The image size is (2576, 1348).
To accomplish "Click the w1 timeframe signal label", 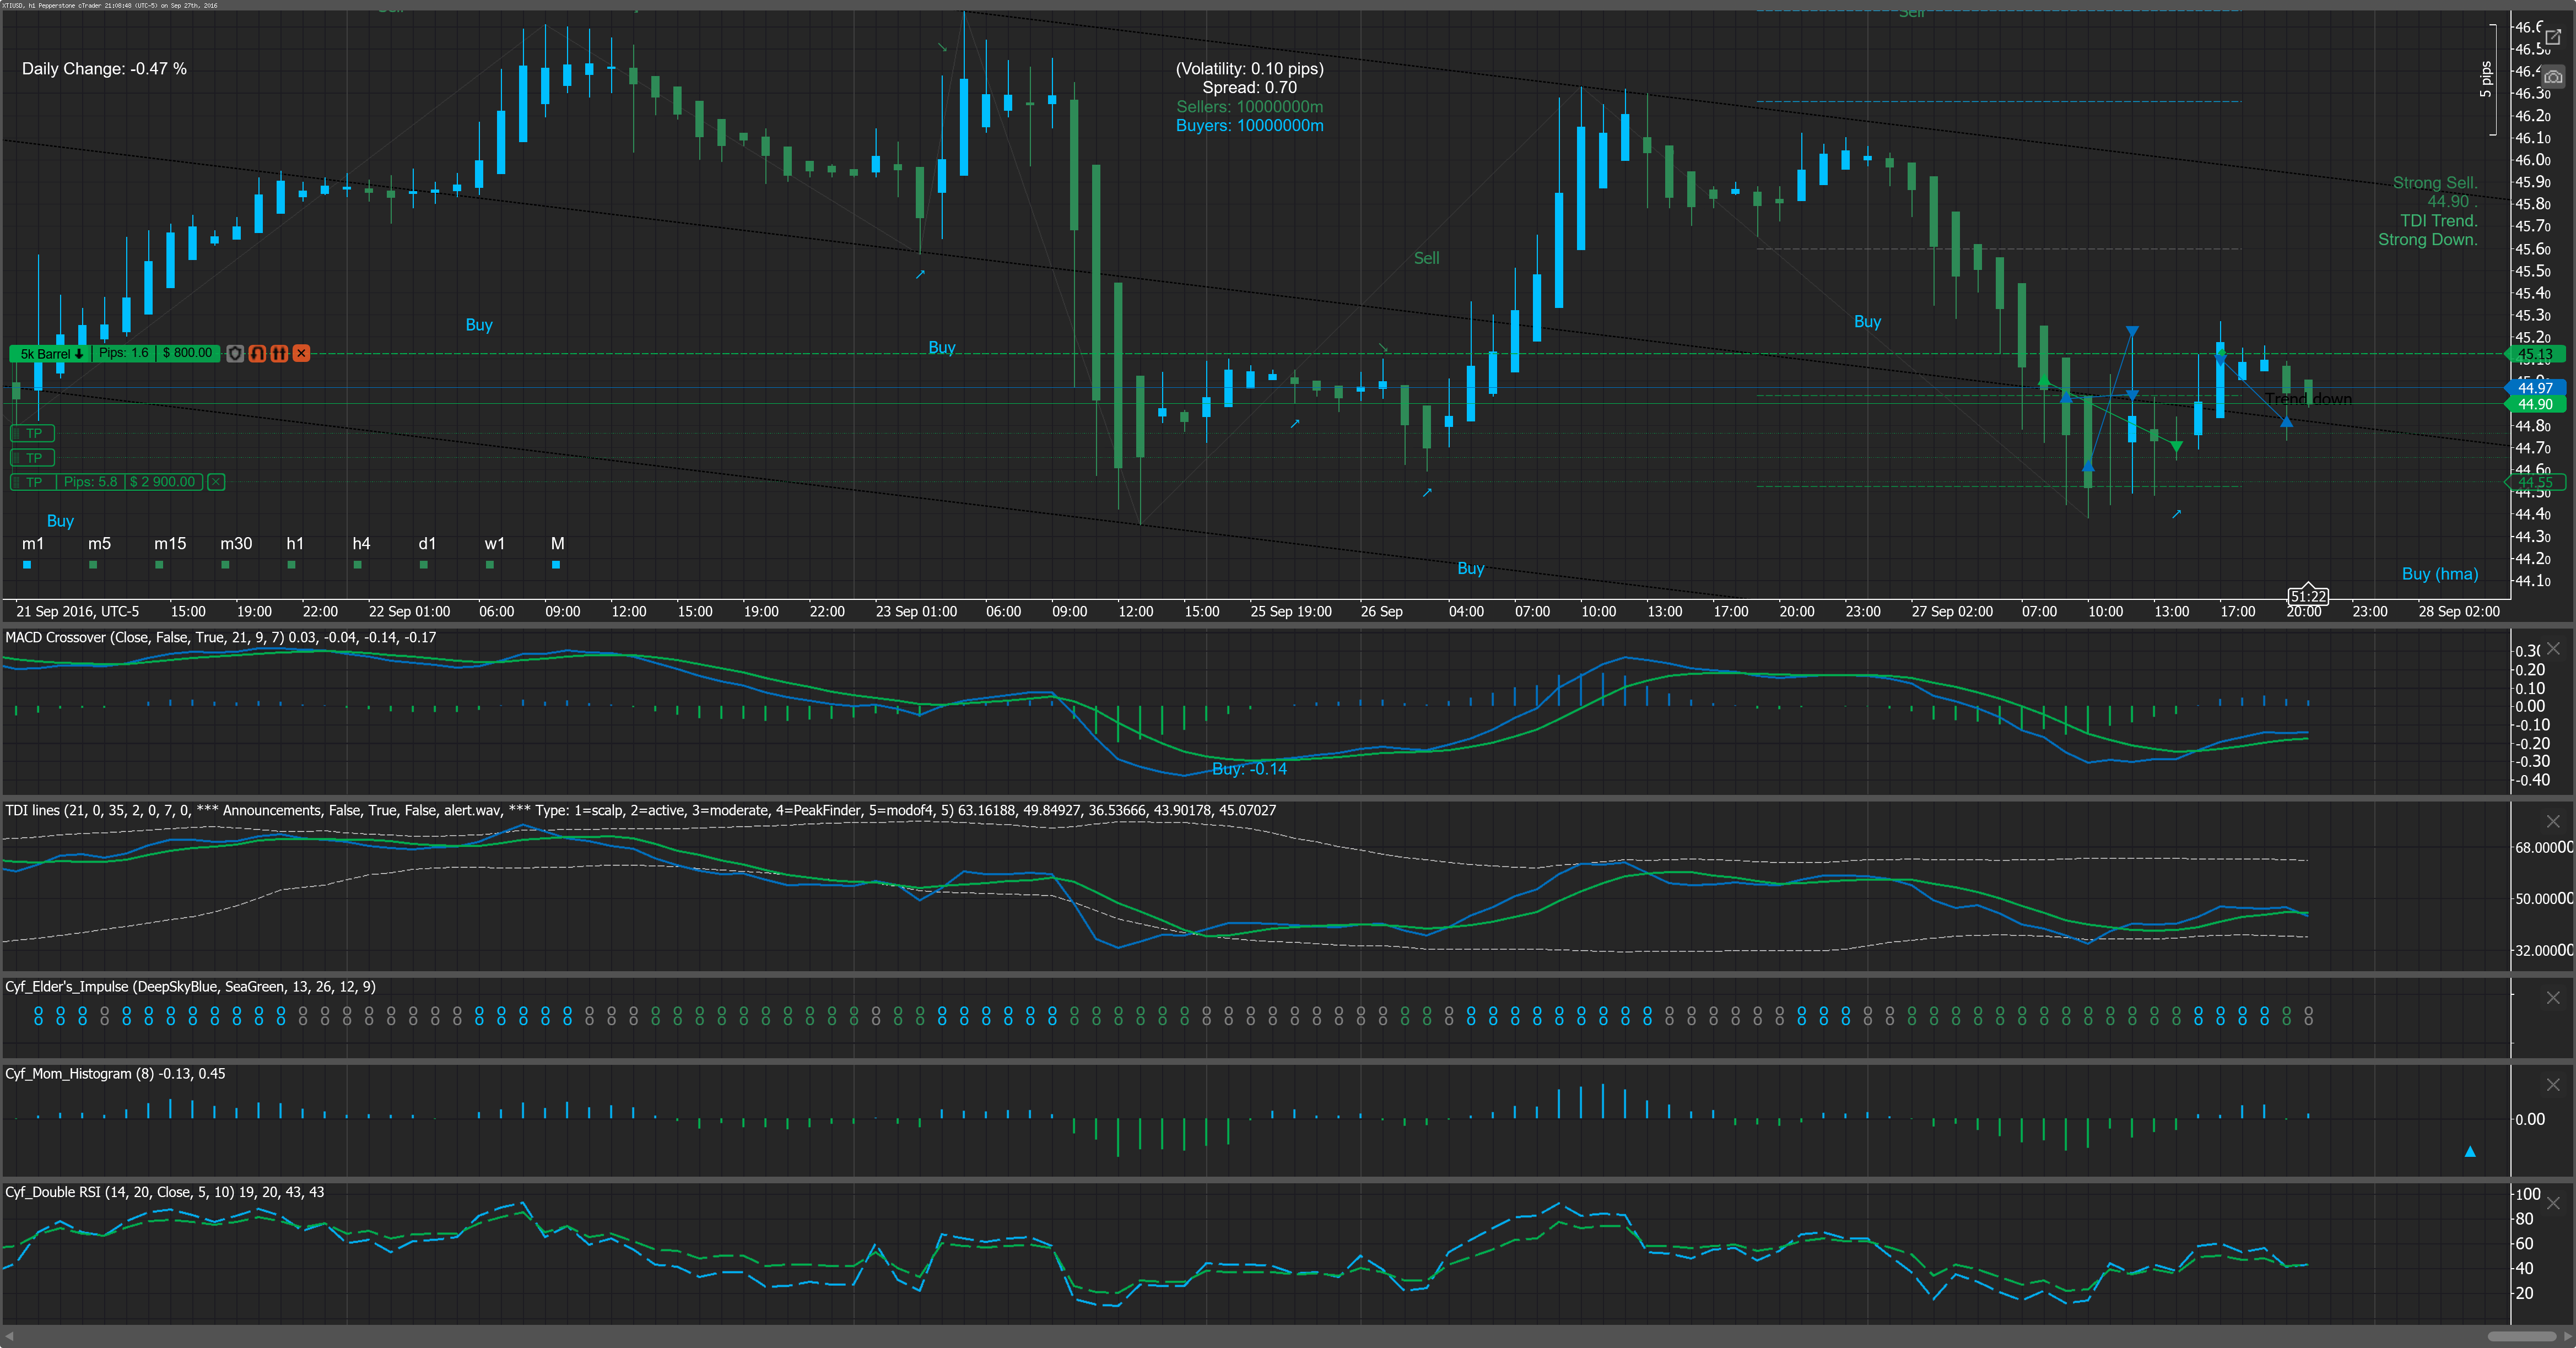I will click(495, 544).
